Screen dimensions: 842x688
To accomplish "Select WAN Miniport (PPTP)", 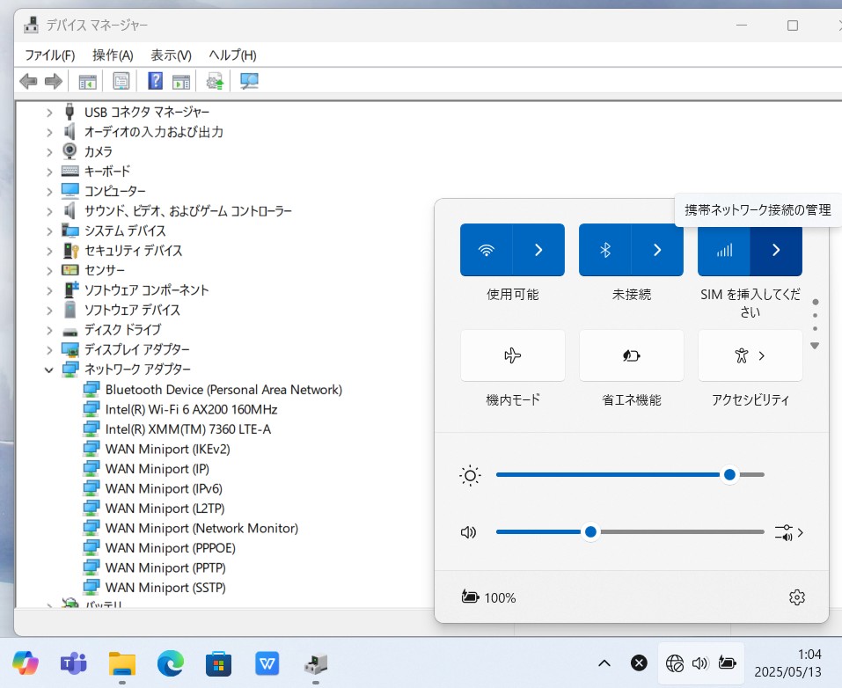I will 165,567.
